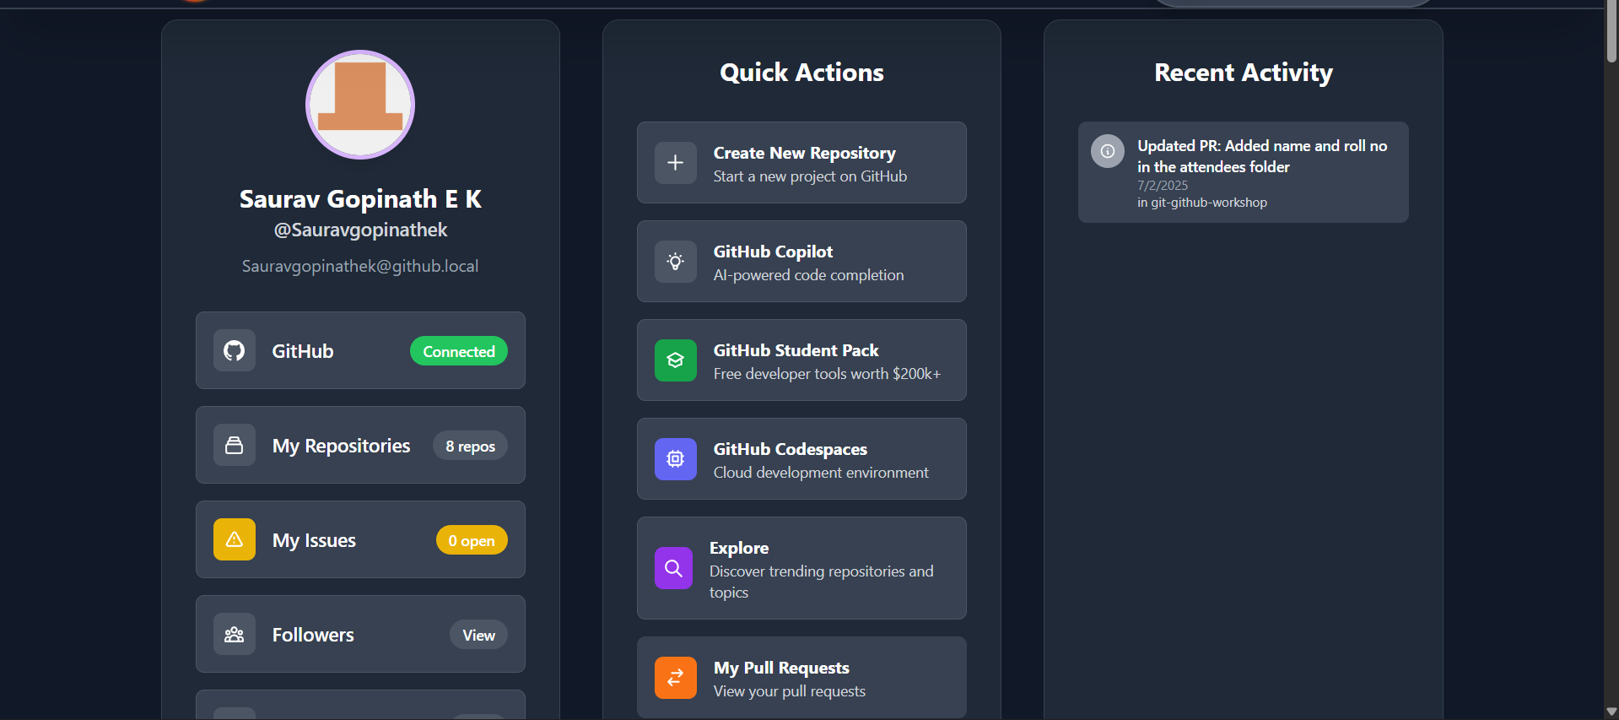Image resolution: width=1619 pixels, height=720 pixels.
Task: Click the Sauravgopinathek@github.local email text
Action: (x=360, y=266)
